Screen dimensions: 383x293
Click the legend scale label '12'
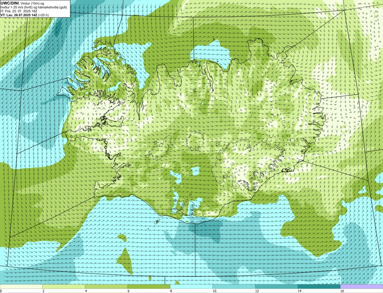click(257, 291)
